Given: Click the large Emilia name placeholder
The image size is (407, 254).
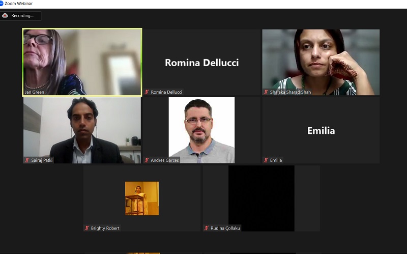Looking at the screenshot, I should click(321, 131).
